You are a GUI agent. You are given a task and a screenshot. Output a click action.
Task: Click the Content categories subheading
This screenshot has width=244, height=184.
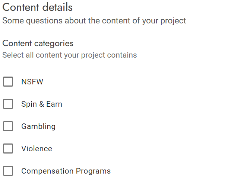click(x=38, y=43)
